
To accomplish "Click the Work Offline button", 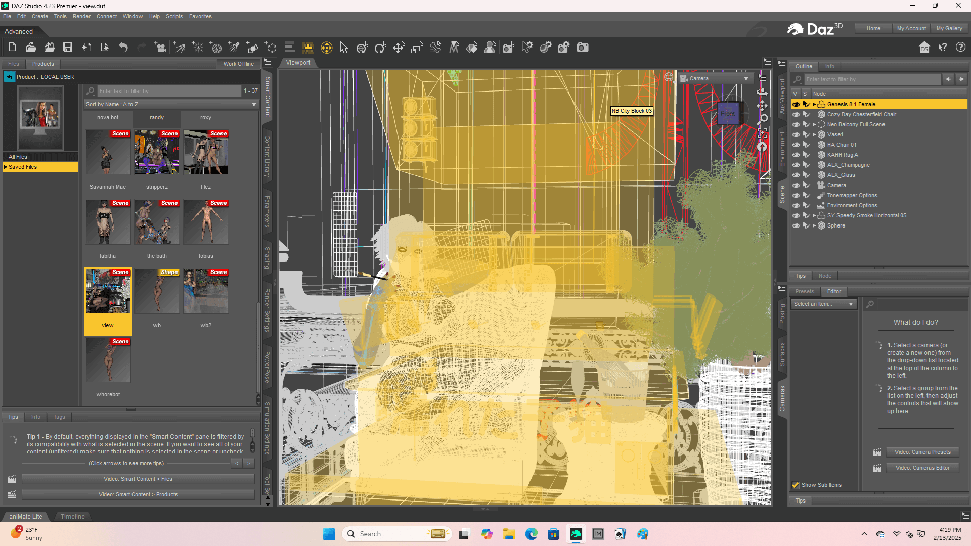I will coord(239,64).
